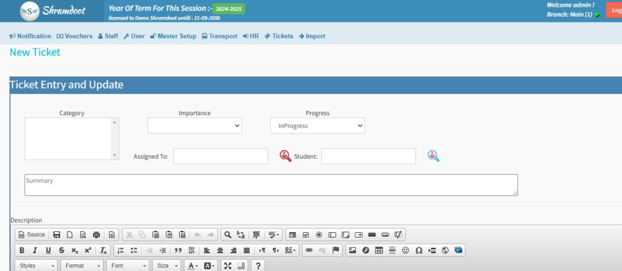This screenshot has width=622, height=271.
Task: Set text direction left to right
Action: pyautogui.click(x=262, y=250)
